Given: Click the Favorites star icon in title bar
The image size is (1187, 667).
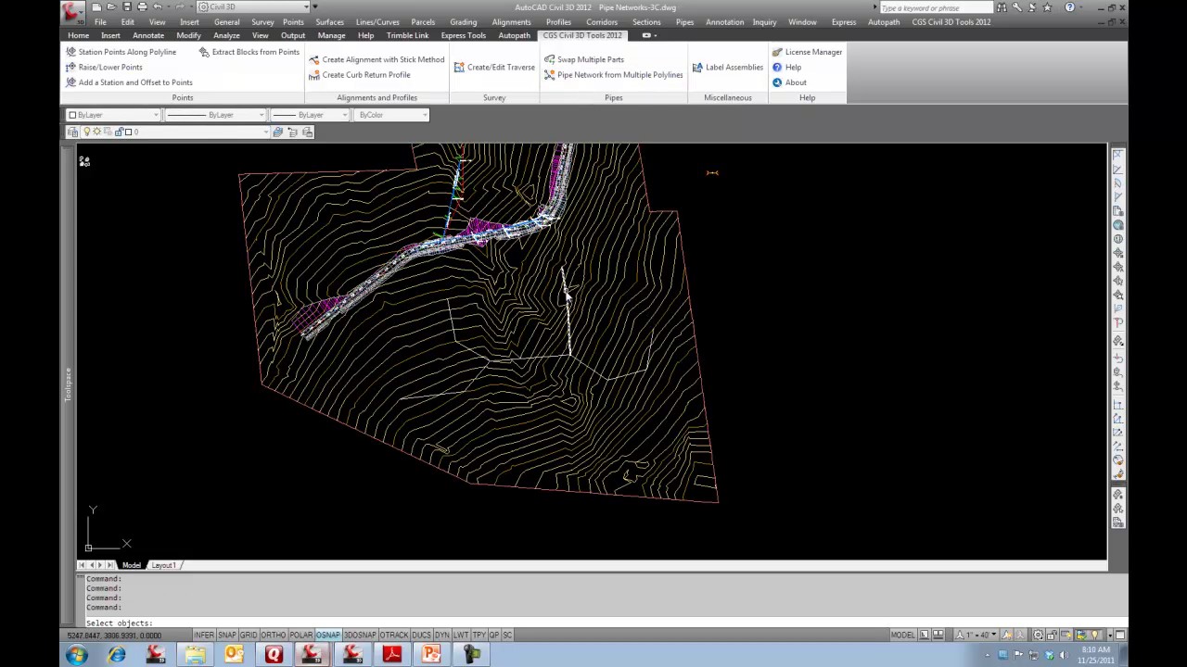Looking at the screenshot, I should click(1047, 7).
